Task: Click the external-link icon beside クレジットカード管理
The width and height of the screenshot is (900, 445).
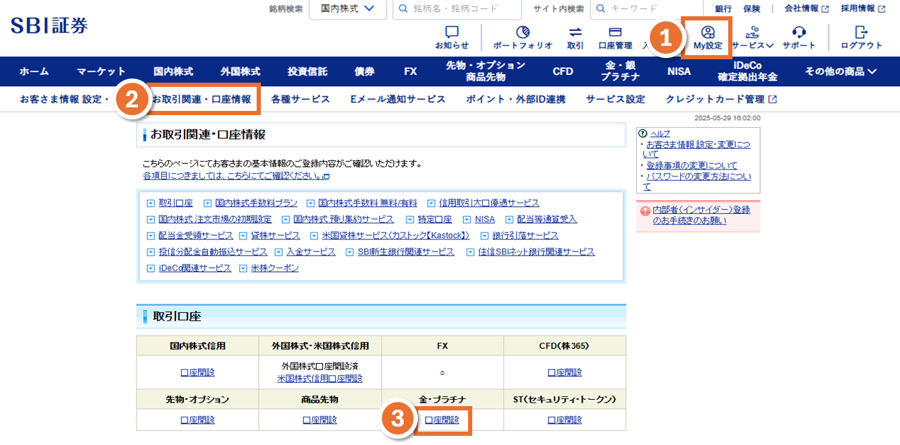Action: tap(773, 100)
